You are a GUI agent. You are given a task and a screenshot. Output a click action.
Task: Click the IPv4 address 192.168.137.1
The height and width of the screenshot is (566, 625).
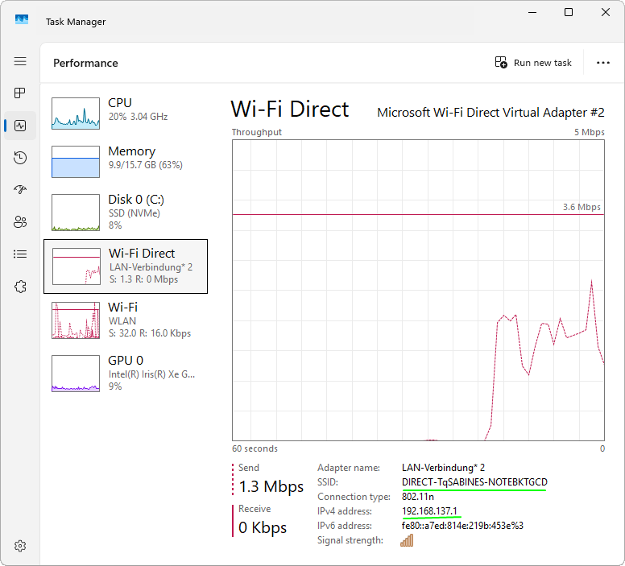pyautogui.click(x=429, y=511)
